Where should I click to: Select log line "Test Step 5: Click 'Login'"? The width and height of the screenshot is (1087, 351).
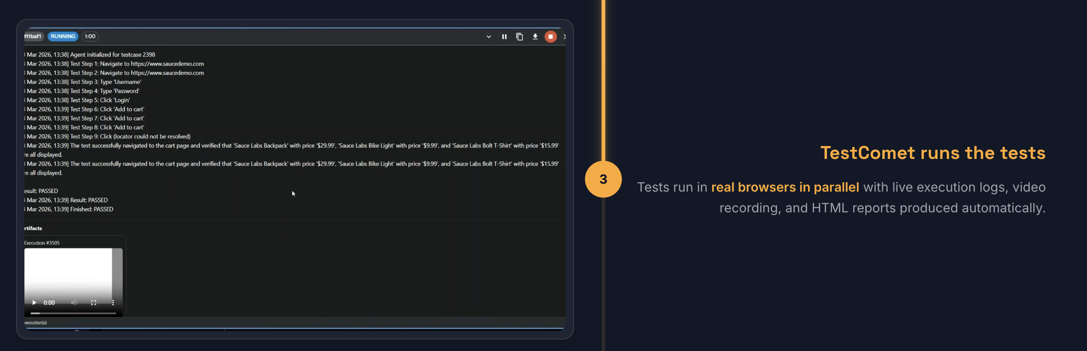pos(77,100)
